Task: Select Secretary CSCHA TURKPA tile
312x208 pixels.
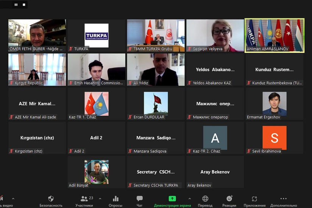Action: (156, 172)
